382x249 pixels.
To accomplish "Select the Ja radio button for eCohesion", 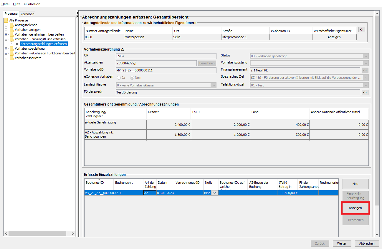I will coord(119,78).
